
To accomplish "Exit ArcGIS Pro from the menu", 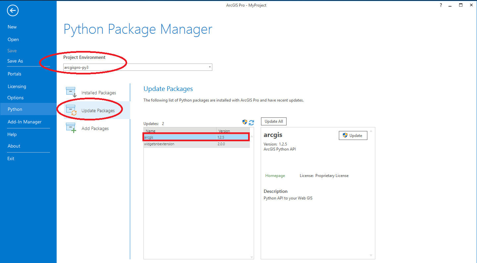I will pos(11,158).
